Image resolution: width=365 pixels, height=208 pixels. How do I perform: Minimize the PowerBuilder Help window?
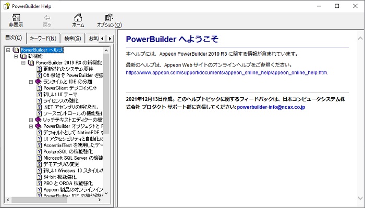coord(319,6)
